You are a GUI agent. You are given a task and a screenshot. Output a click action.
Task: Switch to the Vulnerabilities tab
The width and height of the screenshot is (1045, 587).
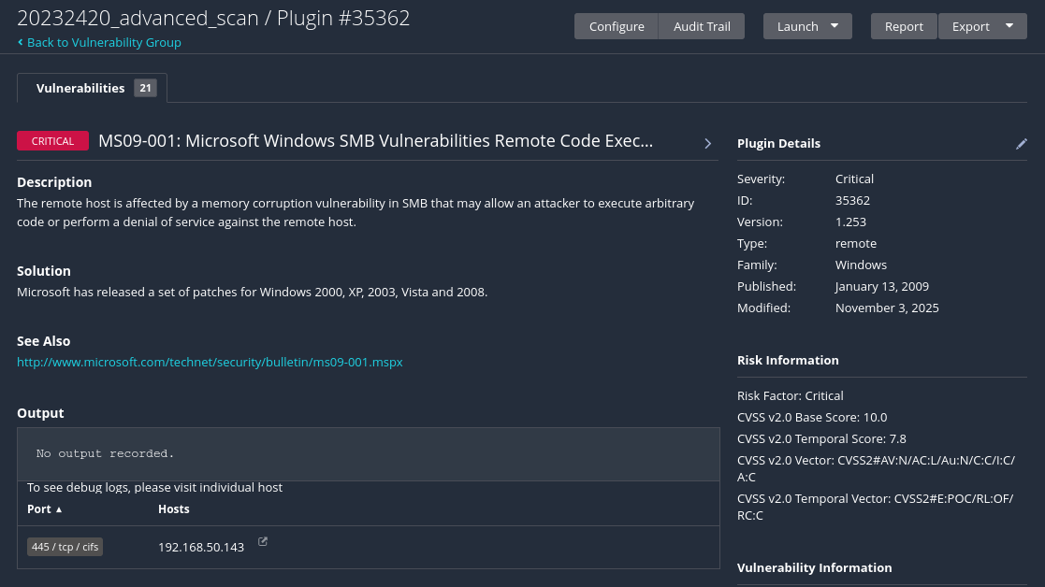92,88
